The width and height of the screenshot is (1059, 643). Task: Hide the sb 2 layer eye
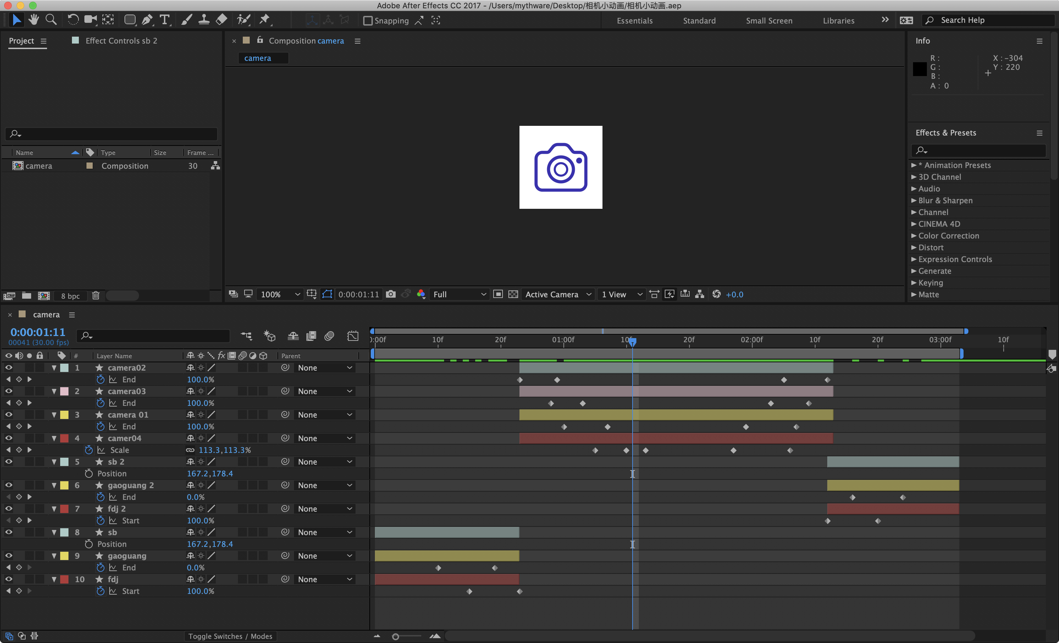coord(9,461)
